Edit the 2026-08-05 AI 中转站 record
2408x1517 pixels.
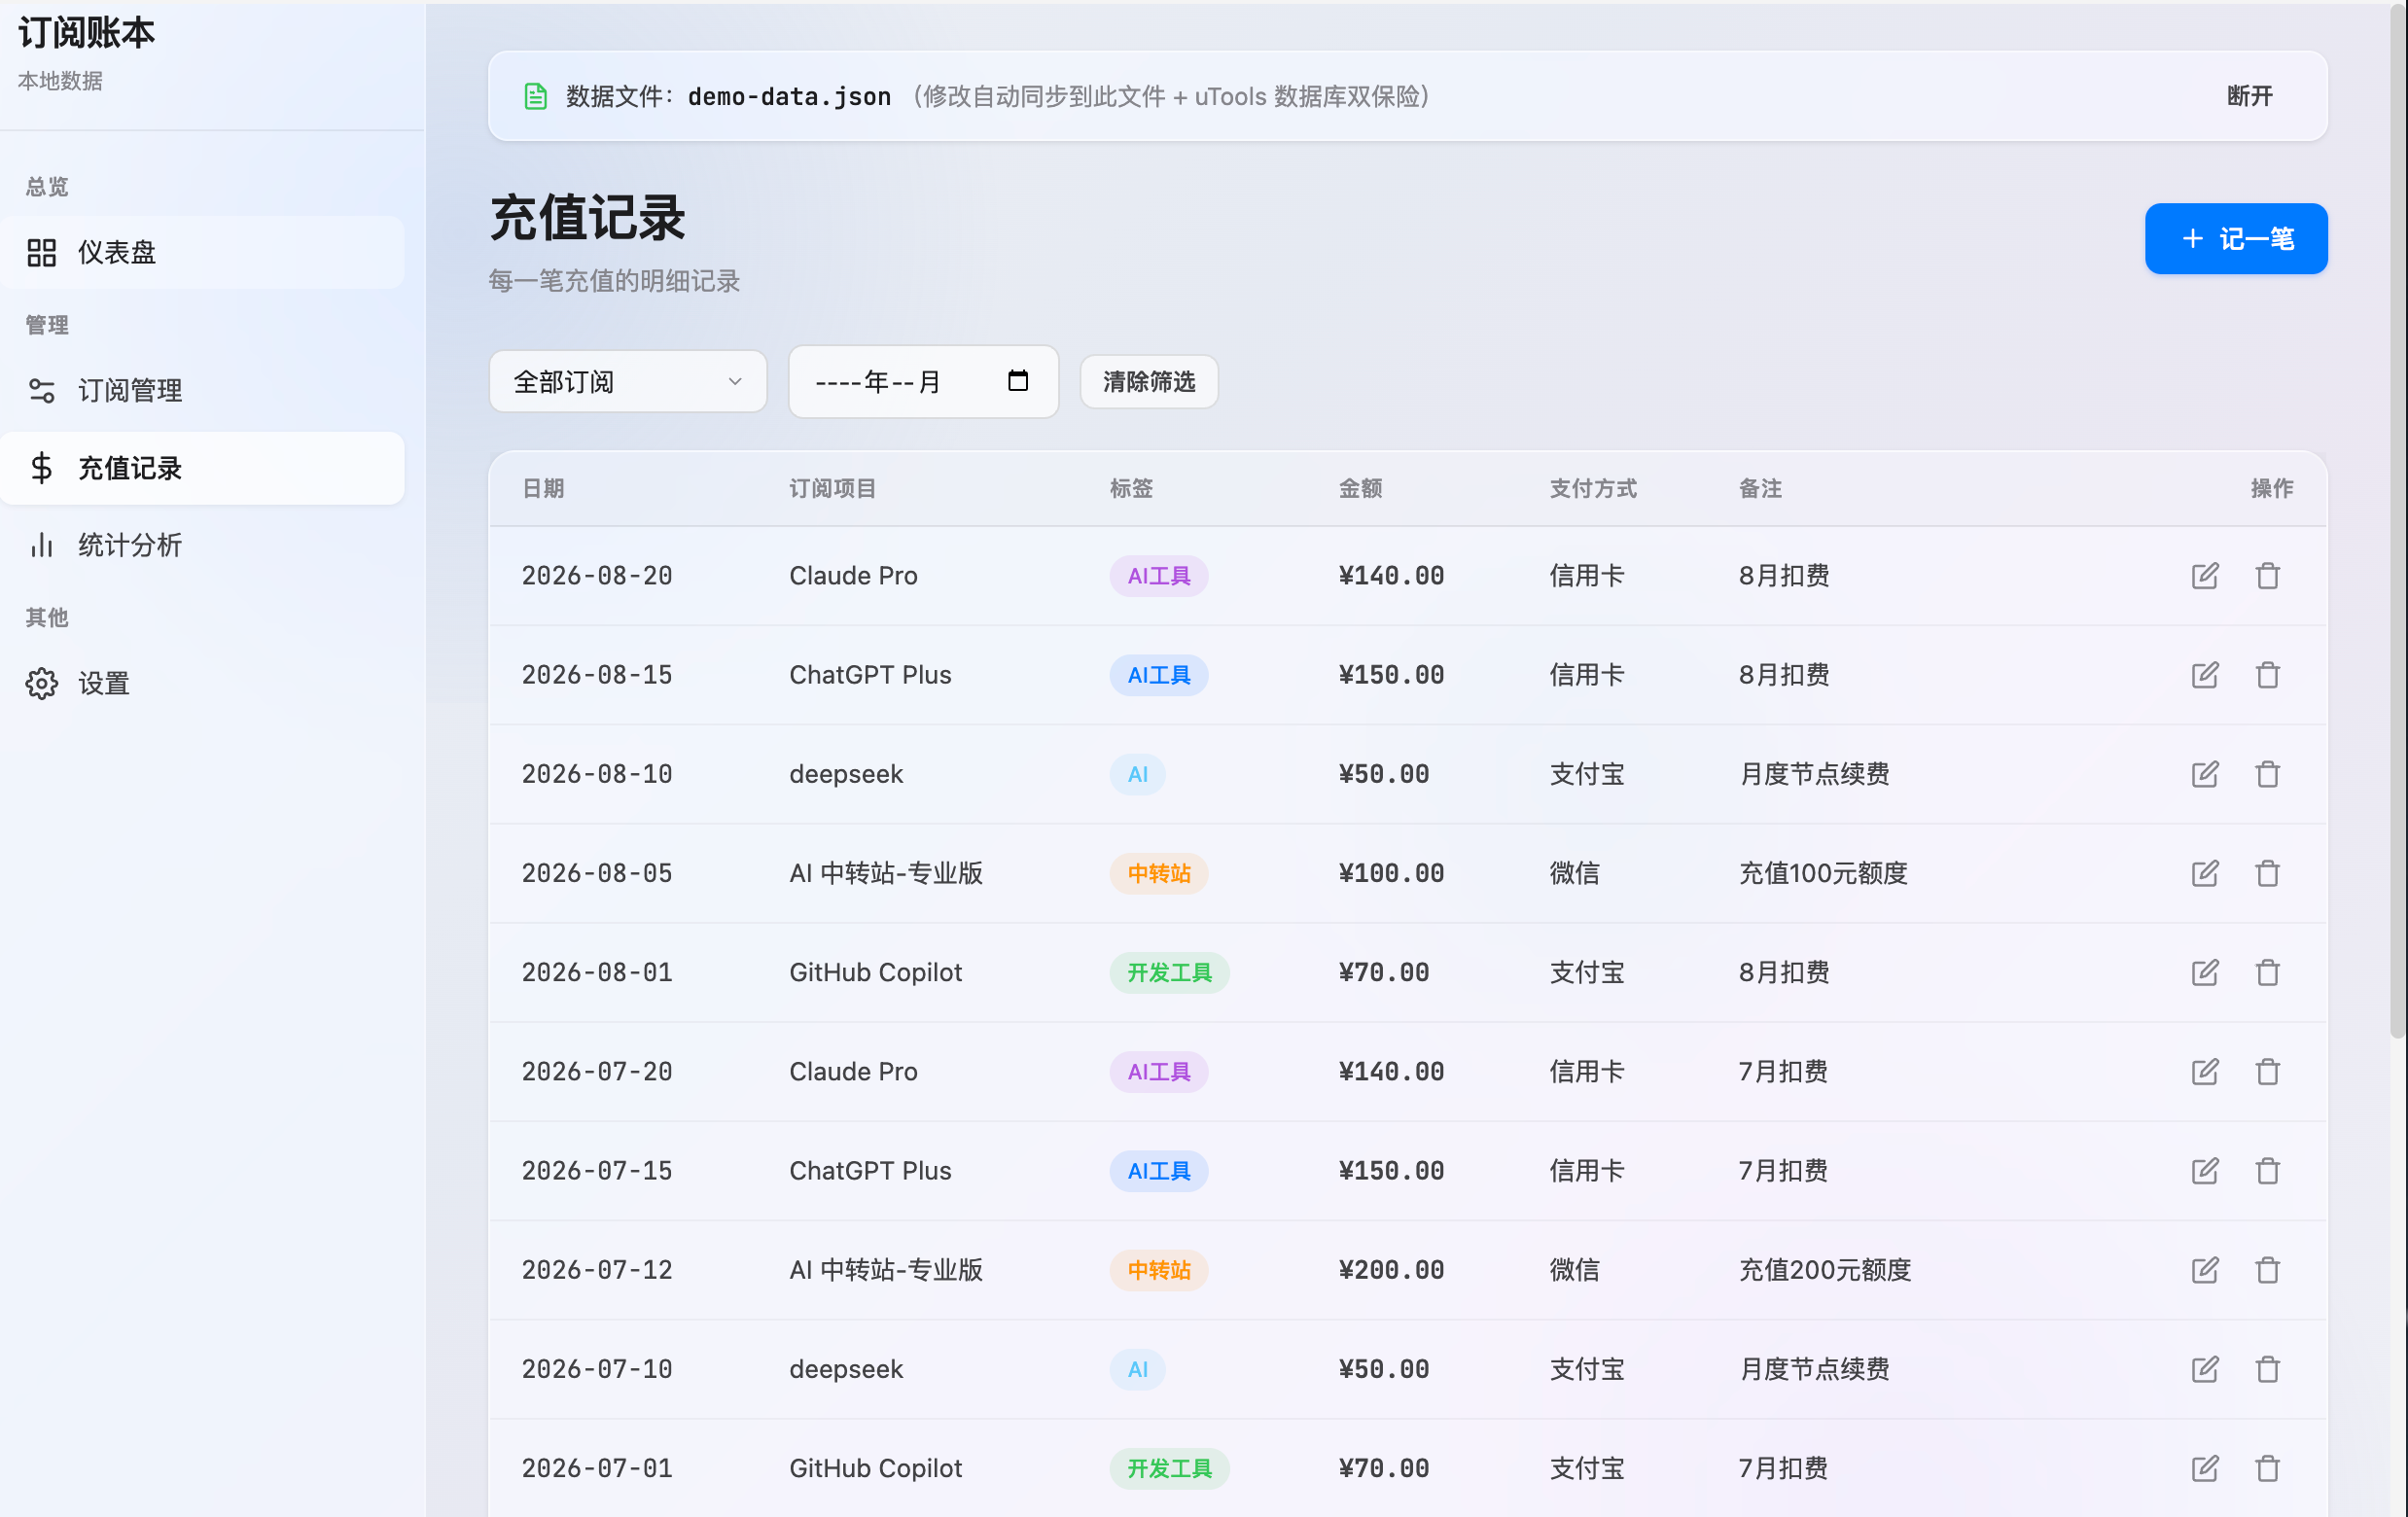2204,873
